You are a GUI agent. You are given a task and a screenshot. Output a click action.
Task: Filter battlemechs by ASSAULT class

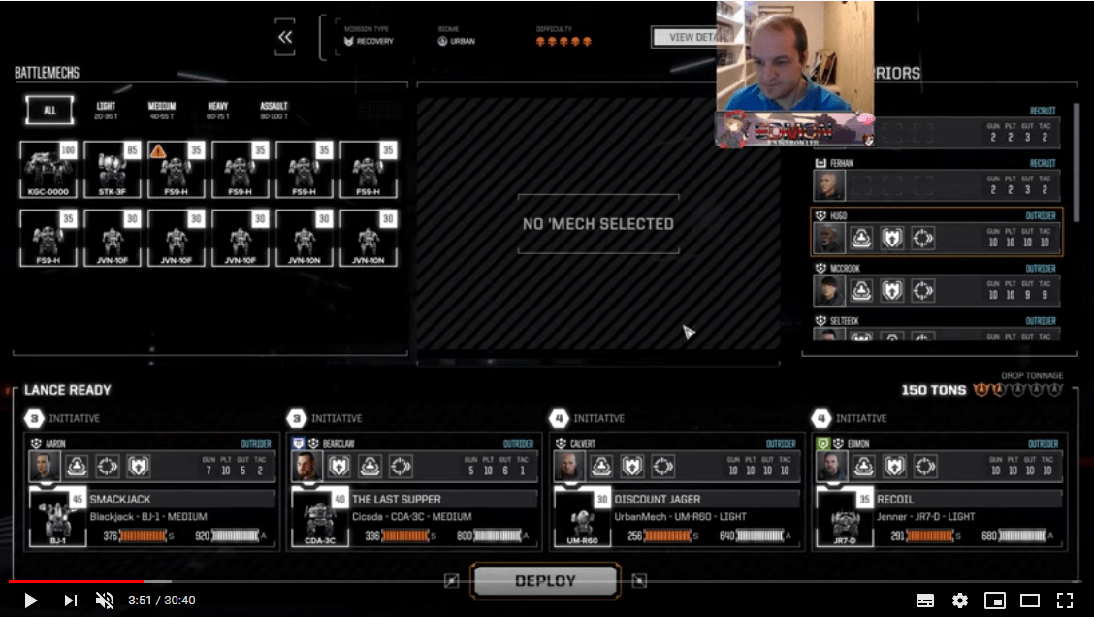pyautogui.click(x=273, y=111)
